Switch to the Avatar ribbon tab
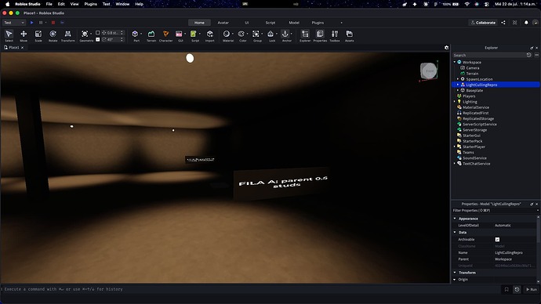 [x=223, y=23]
